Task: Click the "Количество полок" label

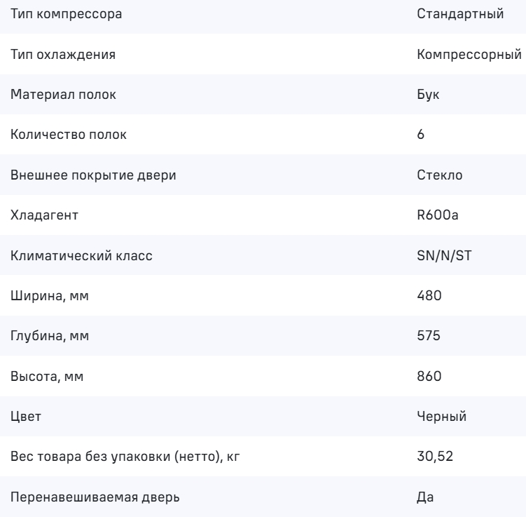Action: 59,135
